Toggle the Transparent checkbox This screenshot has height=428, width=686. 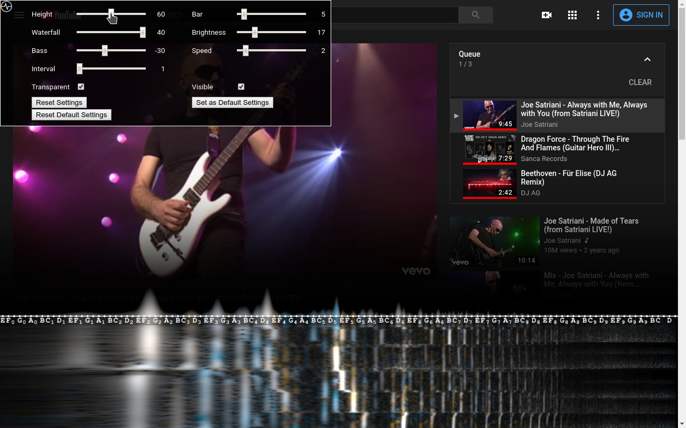(x=81, y=87)
